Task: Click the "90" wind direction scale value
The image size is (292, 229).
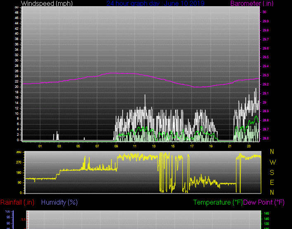Action: 19,183
